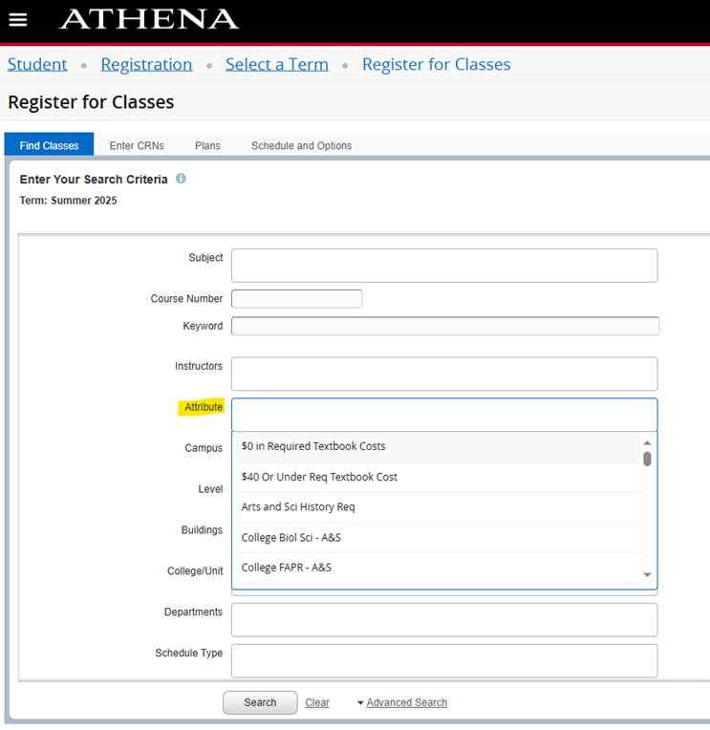
Task: Pick 'Arts and Sci History Req' attribute
Action: (x=298, y=507)
